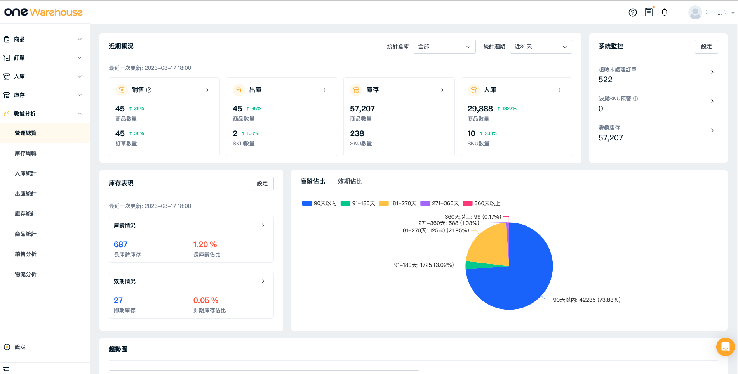Click the 687 長庫齡庫存 value
The width and height of the screenshot is (738, 374).
120,244
